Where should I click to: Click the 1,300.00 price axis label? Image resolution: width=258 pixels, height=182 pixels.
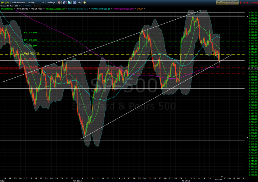point(254,99)
